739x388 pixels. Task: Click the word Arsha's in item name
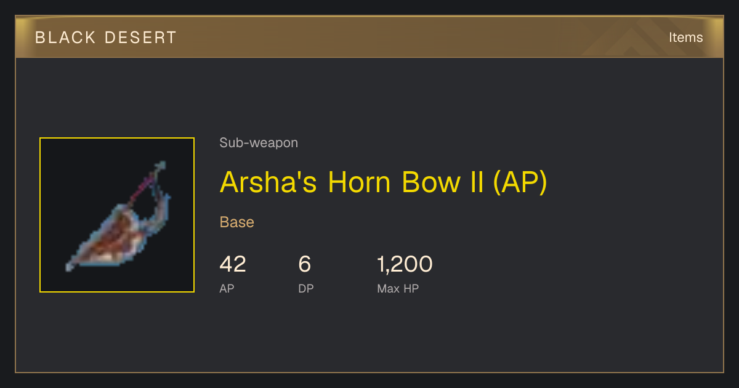(269, 182)
